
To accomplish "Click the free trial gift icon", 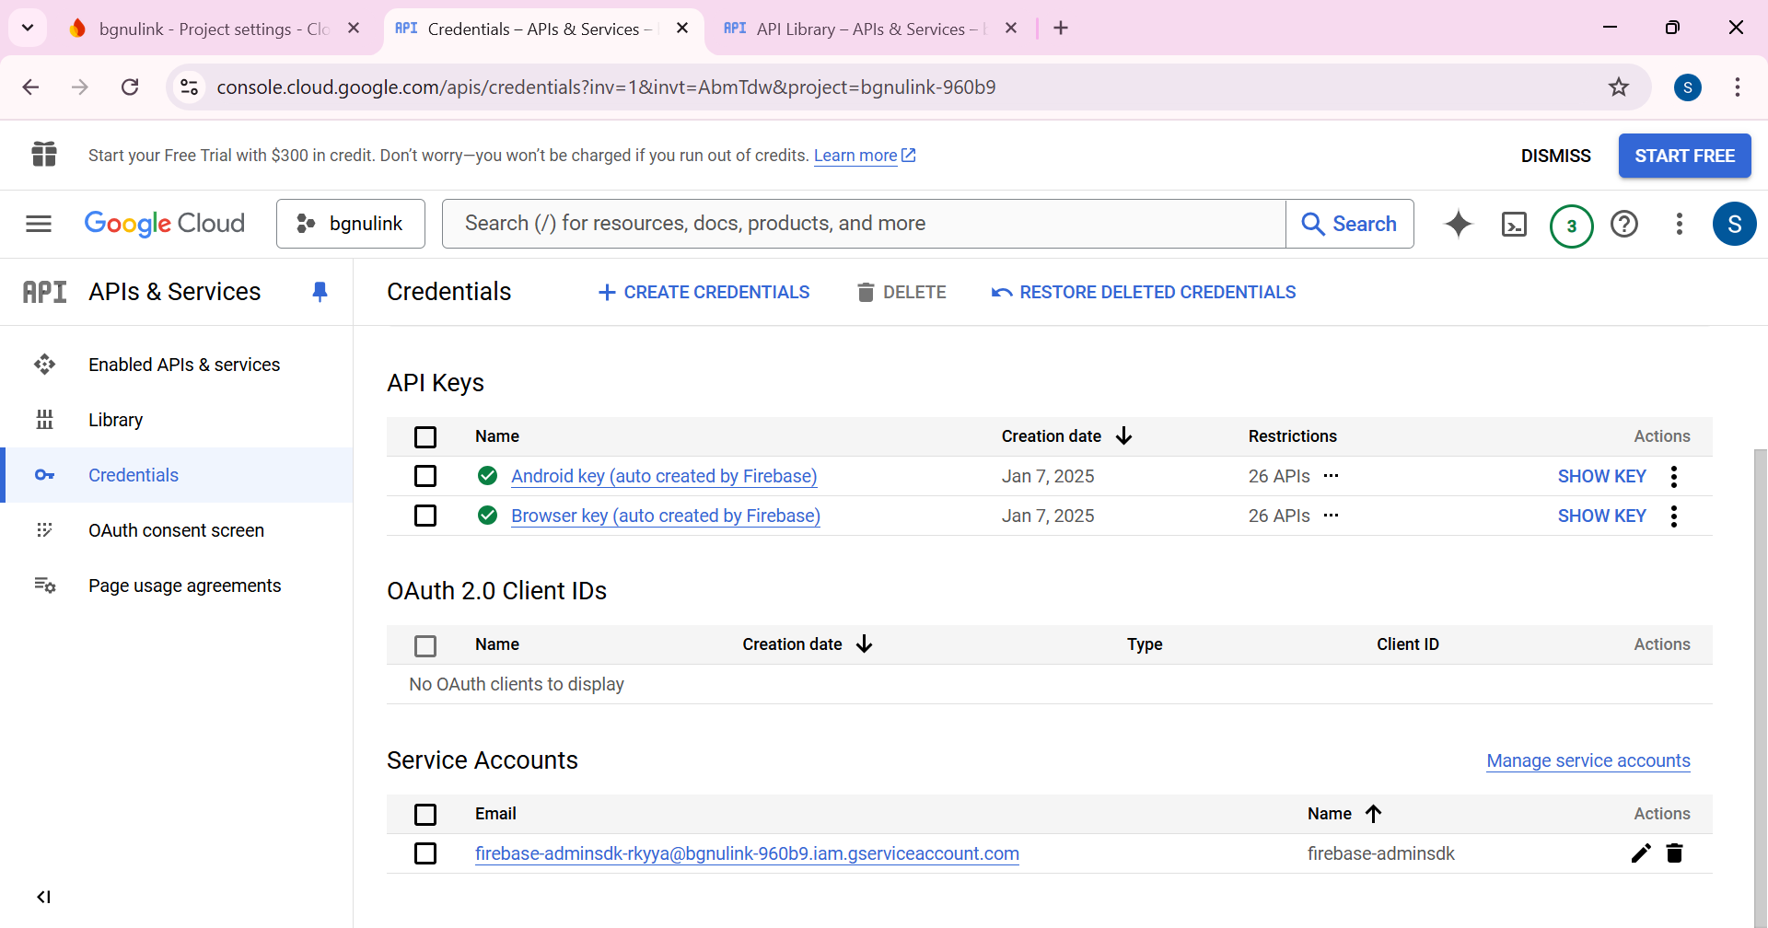I will tap(44, 155).
